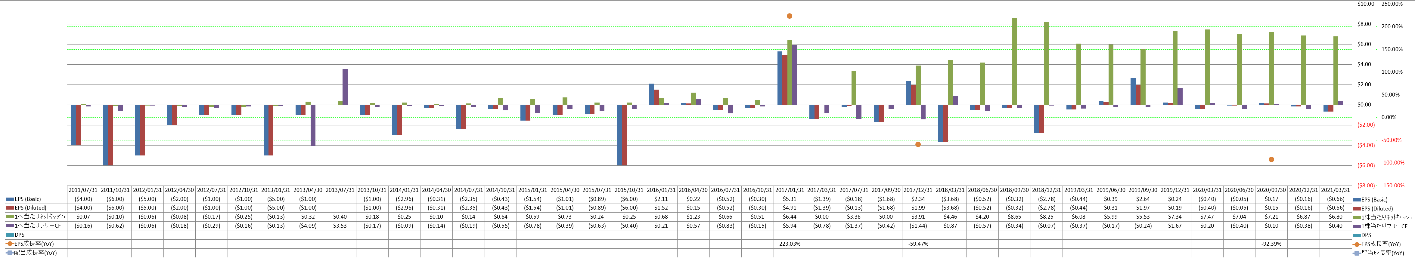
Task: Click the $0.07 net cash cell for 2011/07/31
Action: (x=83, y=217)
